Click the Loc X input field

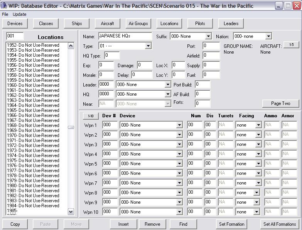pos(178,65)
